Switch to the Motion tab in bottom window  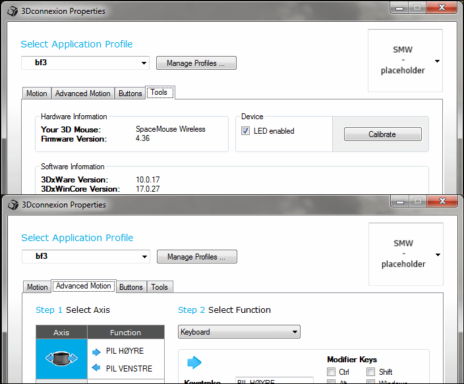pos(38,287)
